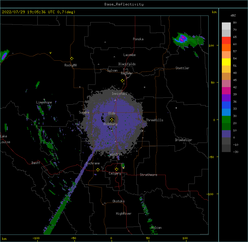Click the dBZ legend heading
This screenshot has width=248, height=242.
pyautogui.click(x=233, y=15)
